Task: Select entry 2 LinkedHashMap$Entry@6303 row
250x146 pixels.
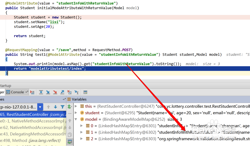Action: [x=162, y=139]
